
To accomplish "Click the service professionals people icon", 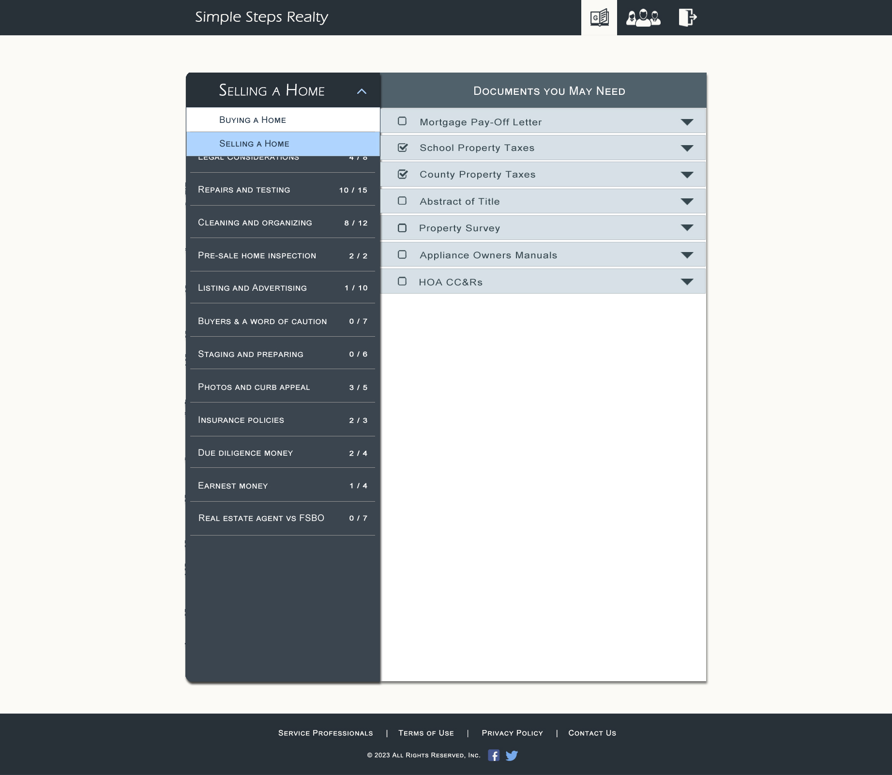I will pyautogui.click(x=643, y=18).
